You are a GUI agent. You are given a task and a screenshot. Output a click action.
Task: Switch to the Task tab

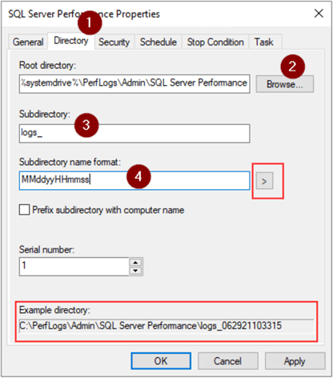click(264, 42)
